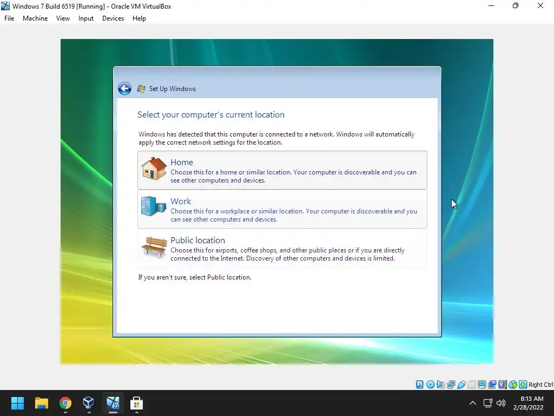Click the greyed shared folders indicator in status bar
554x416 pixels.
[471, 384]
